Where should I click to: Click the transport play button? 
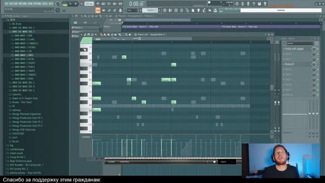tap(71, 4)
